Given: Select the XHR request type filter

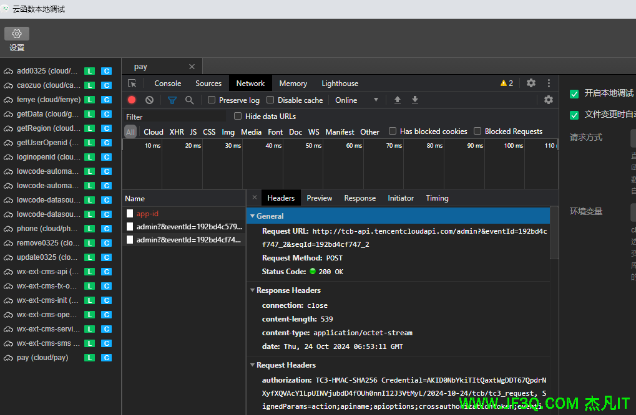Looking at the screenshot, I should coord(177,132).
